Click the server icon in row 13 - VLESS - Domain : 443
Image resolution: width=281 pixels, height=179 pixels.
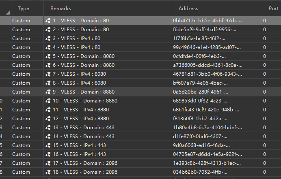click(48, 128)
